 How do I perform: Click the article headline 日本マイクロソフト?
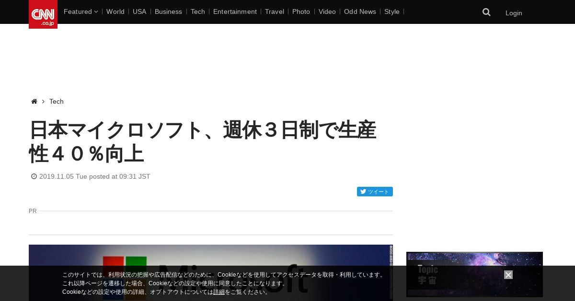[x=203, y=142]
